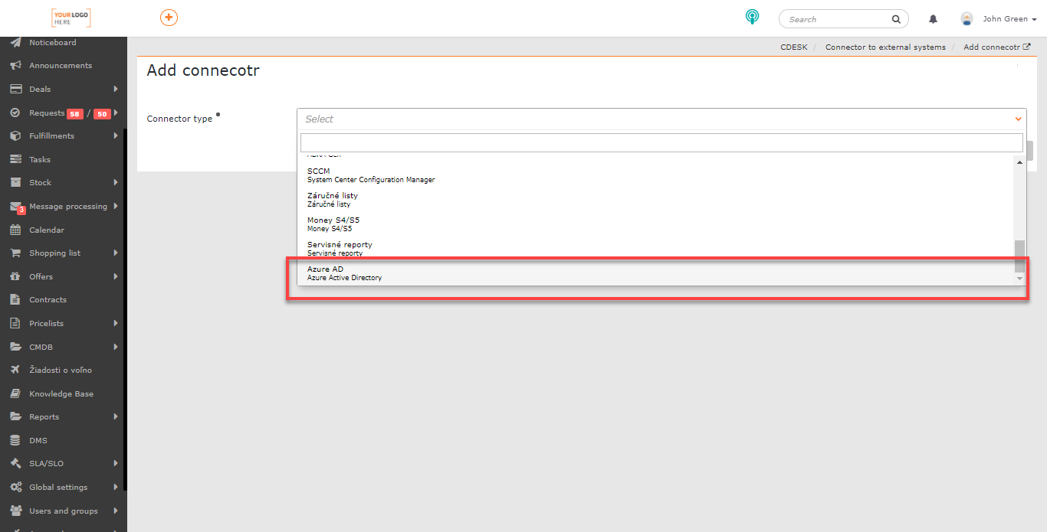Viewport: 1047px width, 532px height.
Task: Click the Announcements megaphone icon
Action: tap(15, 66)
